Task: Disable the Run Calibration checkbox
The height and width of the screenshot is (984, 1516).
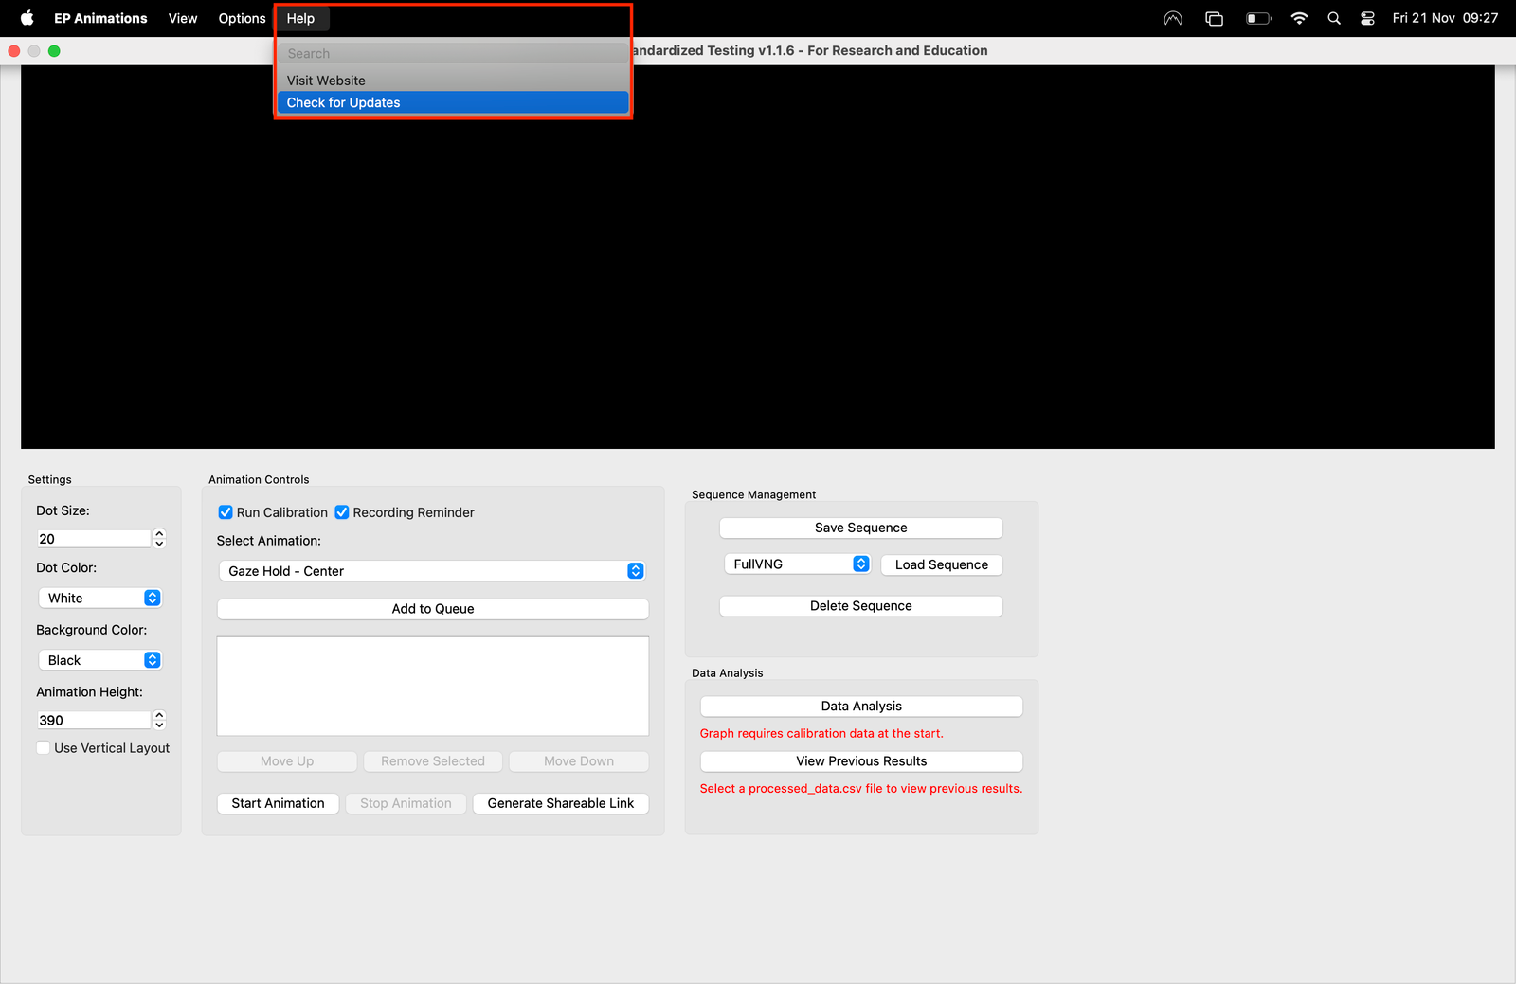Action: (x=225, y=512)
